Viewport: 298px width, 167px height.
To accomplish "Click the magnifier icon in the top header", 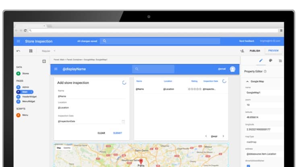I will [104, 41].
